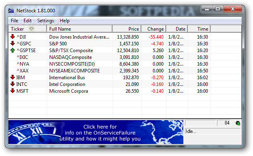
Task: Maximize the NetStock window
Action: click(x=218, y=9)
